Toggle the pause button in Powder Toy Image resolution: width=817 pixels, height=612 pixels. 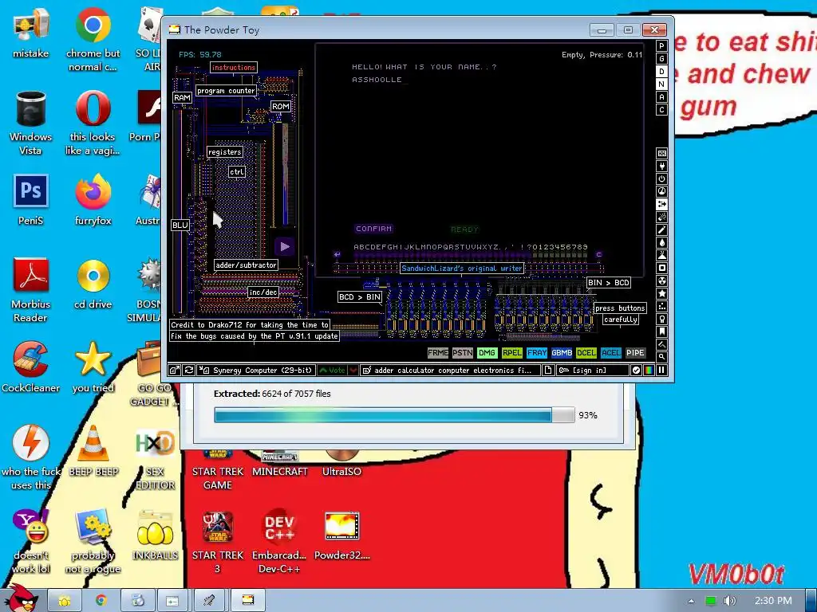(x=661, y=370)
